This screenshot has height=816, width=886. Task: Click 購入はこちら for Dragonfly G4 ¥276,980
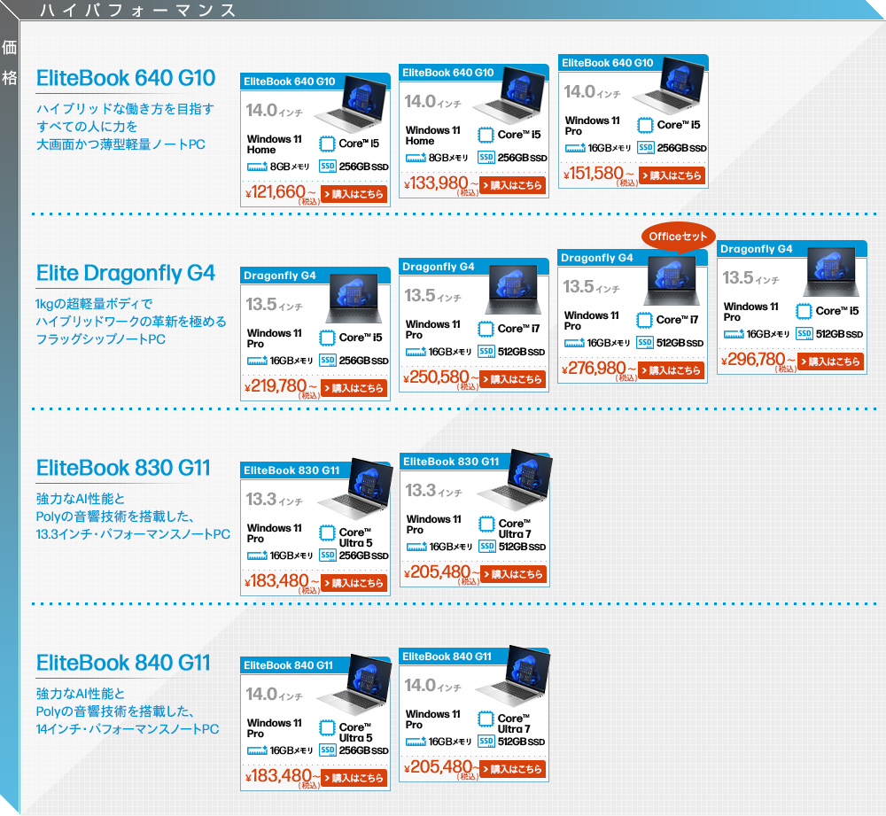pyautogui.click(x=672, y=370)
